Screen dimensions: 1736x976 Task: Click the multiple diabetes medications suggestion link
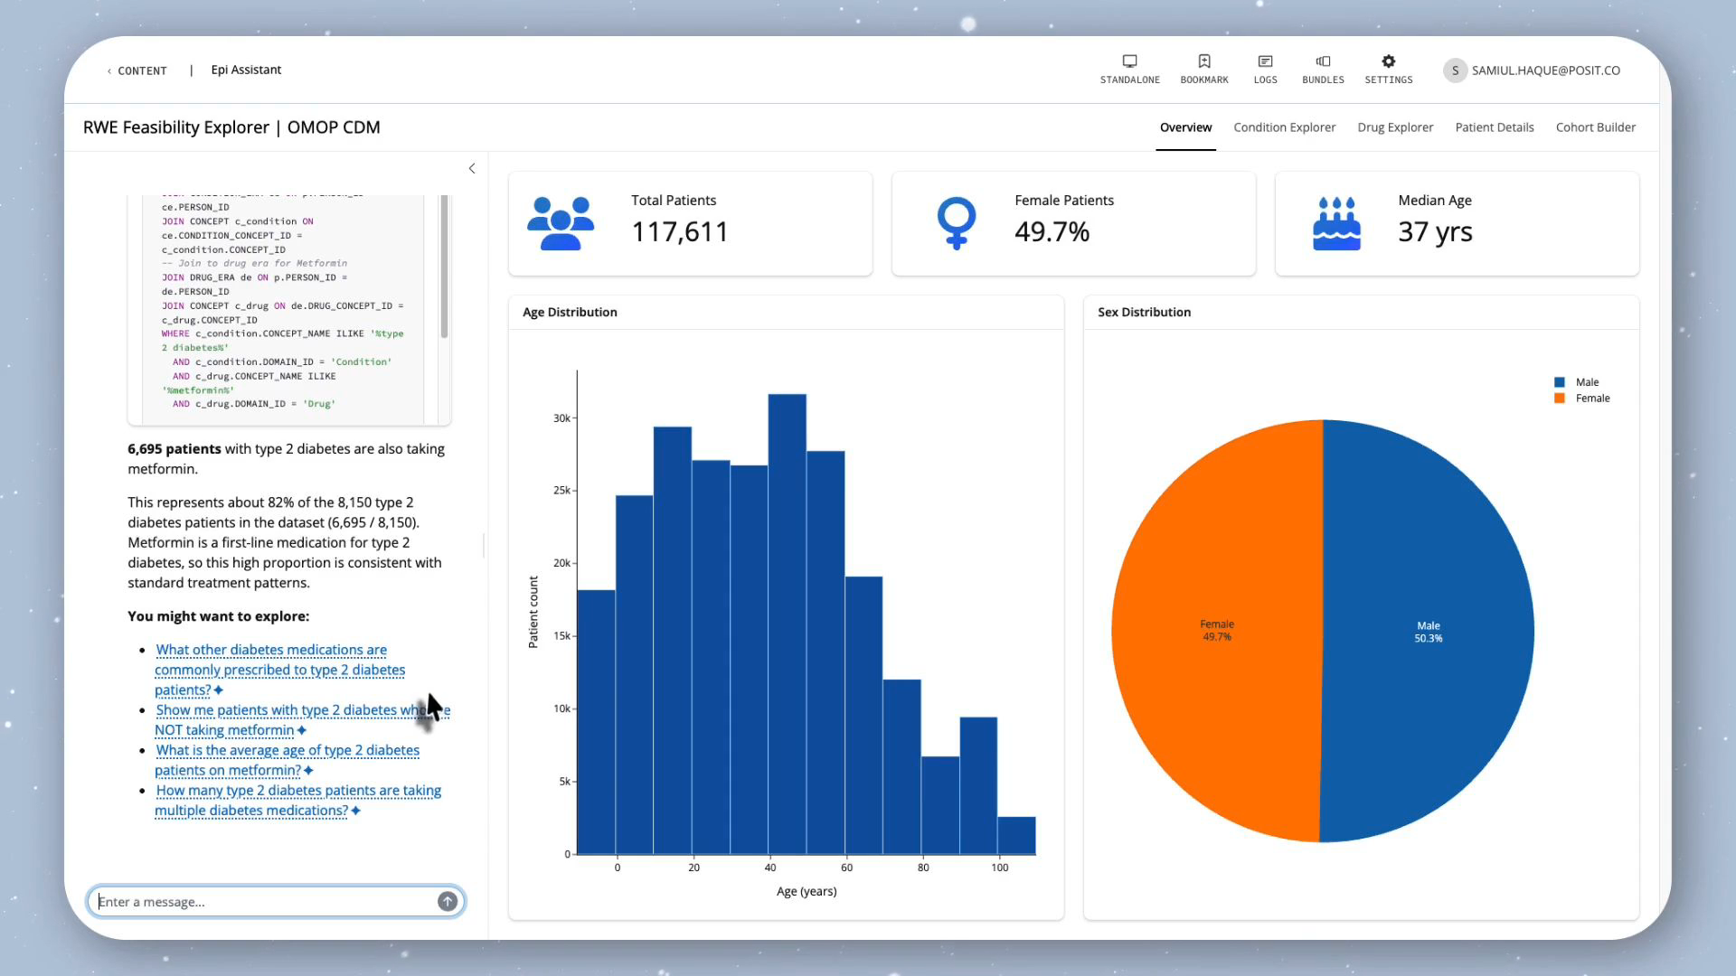[297, 800]
